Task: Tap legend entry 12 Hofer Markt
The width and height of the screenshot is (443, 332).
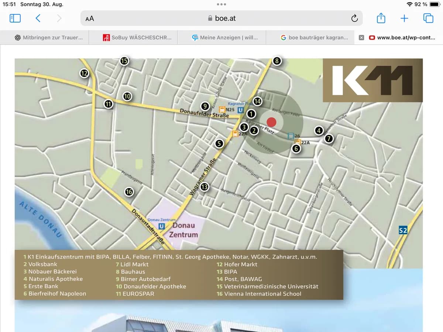Action: (237, 264)
